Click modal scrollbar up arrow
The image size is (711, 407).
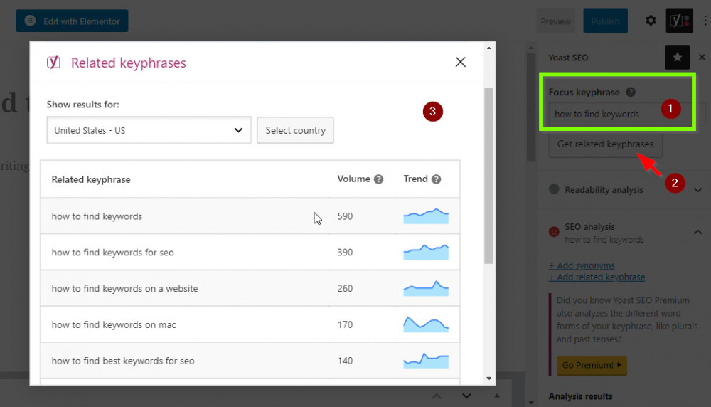(489, 48)
